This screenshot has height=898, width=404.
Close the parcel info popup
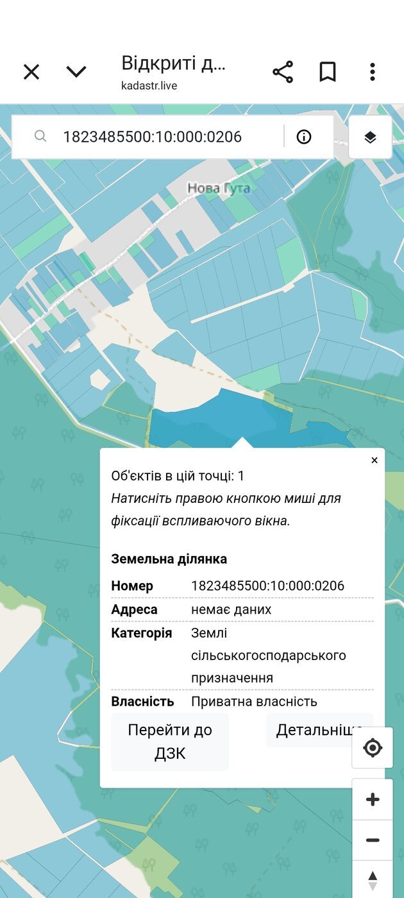click(375, 460)
